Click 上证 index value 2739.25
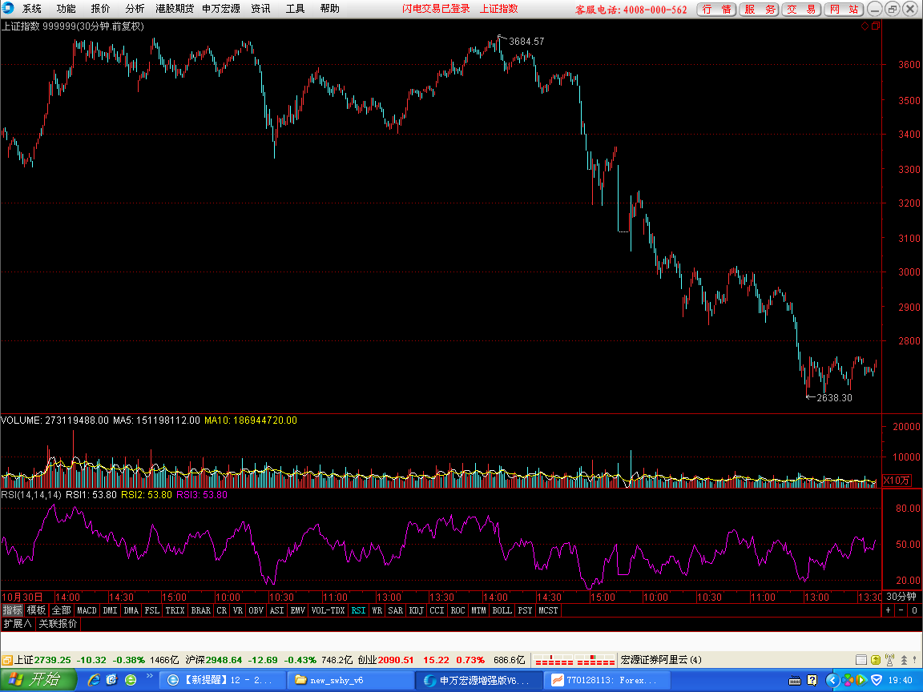 pyautogui.click(x=52, y=660)
